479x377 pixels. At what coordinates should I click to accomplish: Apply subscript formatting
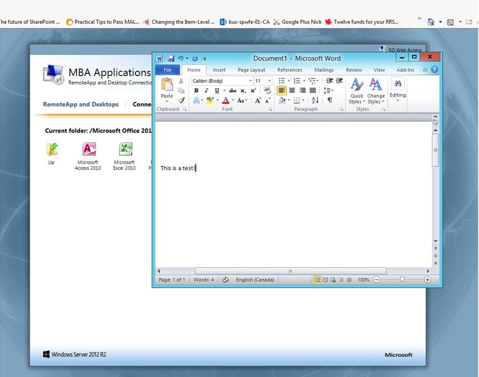pyautogui.click(x=243, y=91)
